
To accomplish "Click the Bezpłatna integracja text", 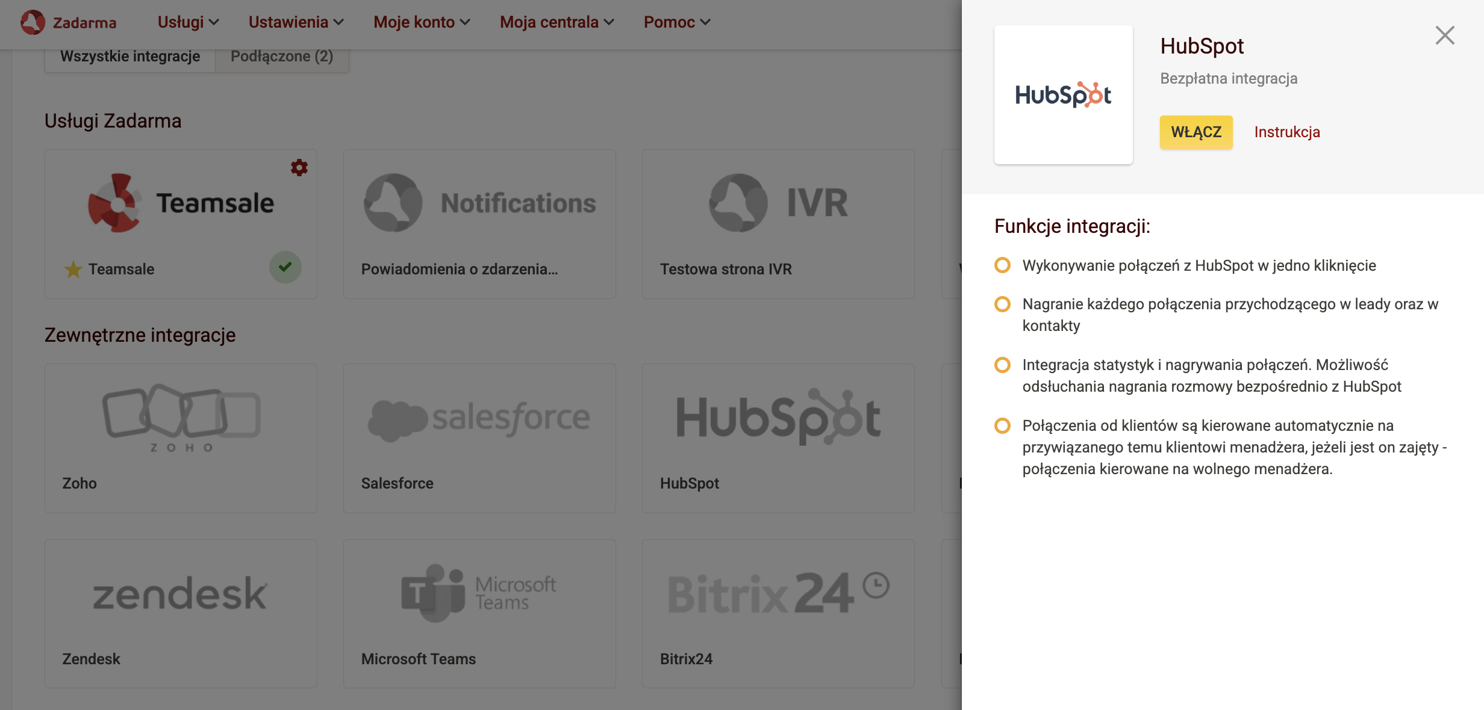I will point(1229,78).
